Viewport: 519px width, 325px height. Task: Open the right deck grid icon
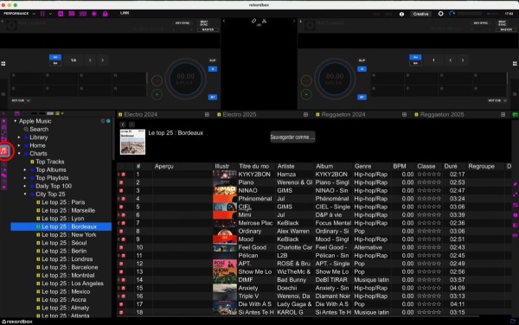515,63
